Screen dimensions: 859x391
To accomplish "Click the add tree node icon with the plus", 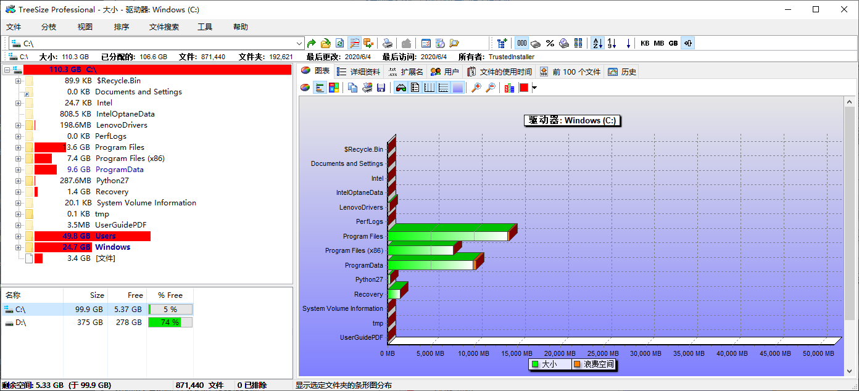I will pyautogui.click(x=502, y=43).
